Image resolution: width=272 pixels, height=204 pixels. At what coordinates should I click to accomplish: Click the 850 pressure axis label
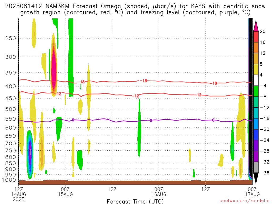(x=11, y=163)
